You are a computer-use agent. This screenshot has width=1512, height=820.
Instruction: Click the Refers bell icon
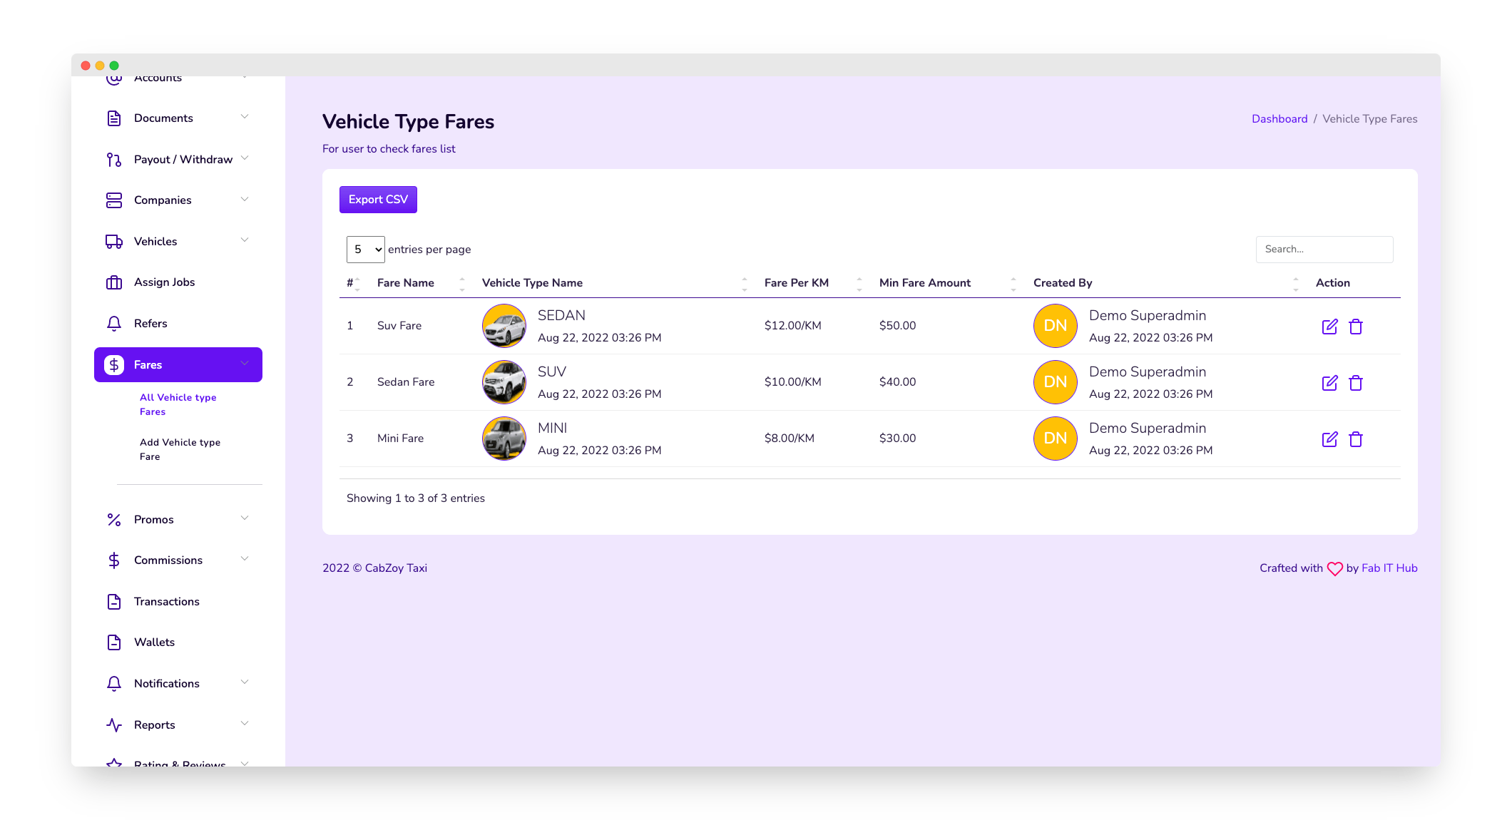pyautogui.click(x=114, y=324)
